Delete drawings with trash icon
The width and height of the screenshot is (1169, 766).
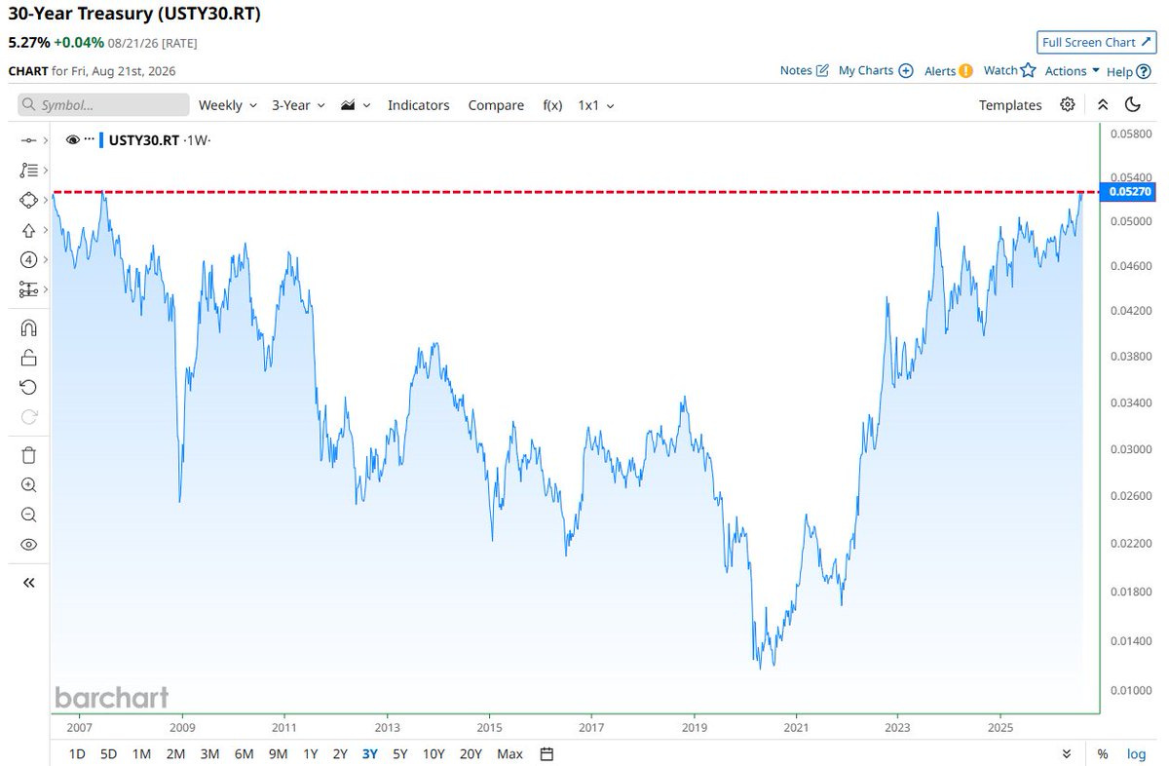pyautogui.click(x=28, y=454)
